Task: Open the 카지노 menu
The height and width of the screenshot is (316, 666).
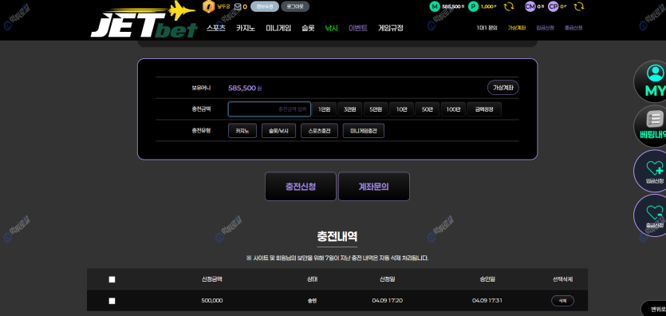Action: 246,28
